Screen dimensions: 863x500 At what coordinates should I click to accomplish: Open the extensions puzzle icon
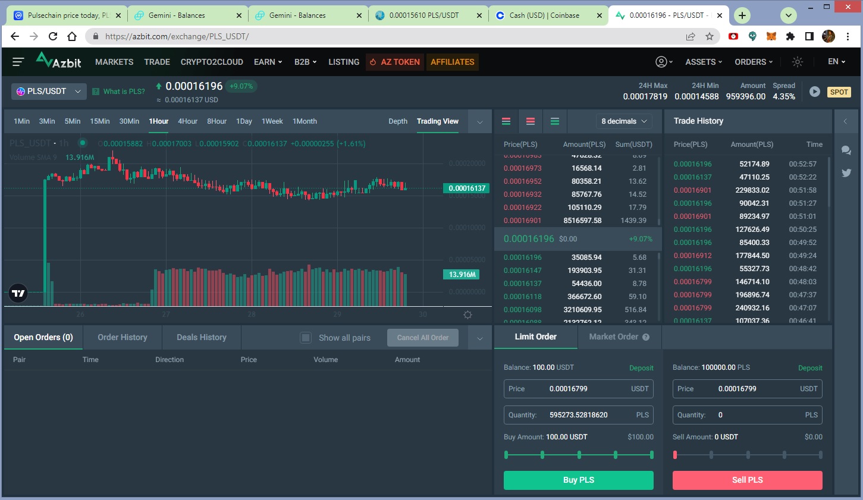790,36
